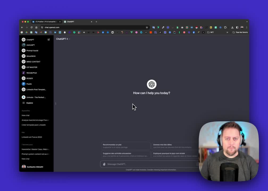The height and width of the screenshot is (191, 268).
Task: Click the Chrome profile avatar
Action: (242, 28)
